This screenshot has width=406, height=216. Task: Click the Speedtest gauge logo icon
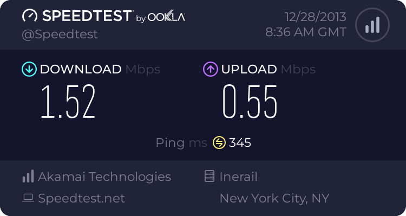30,16
